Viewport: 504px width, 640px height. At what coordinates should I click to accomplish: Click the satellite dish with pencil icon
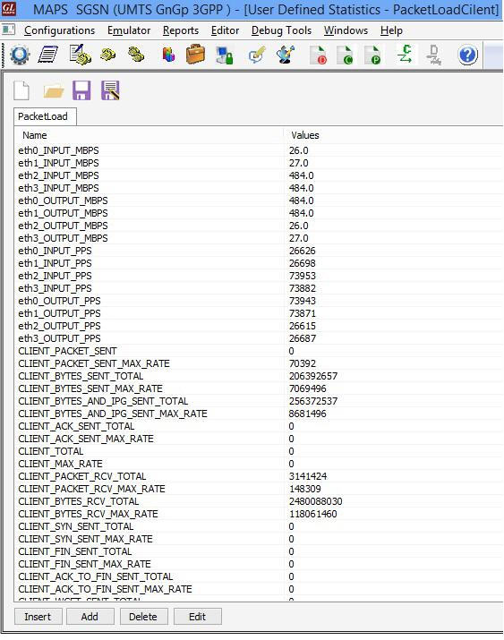click(286, 55)
